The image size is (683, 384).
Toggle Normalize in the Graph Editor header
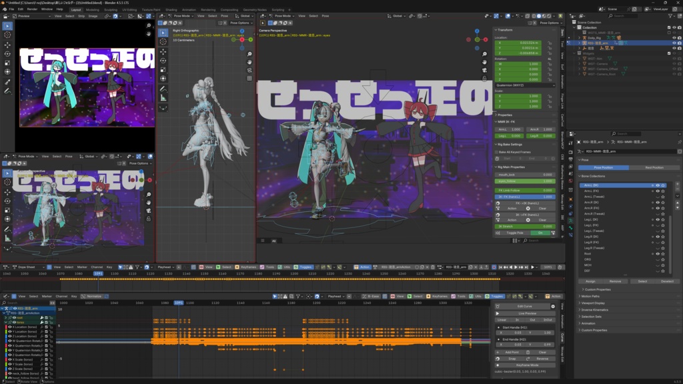[x=92, y=296]
